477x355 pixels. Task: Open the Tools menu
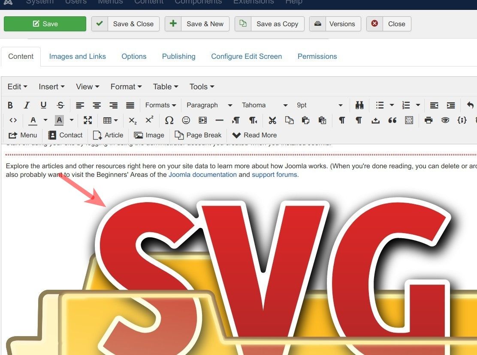coord(202,87)
